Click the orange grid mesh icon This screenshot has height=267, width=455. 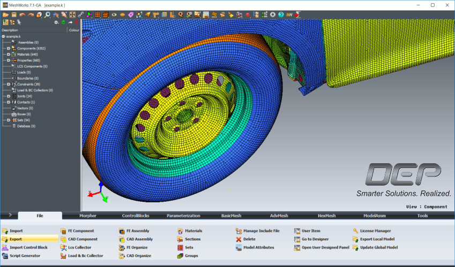(98, 15)
